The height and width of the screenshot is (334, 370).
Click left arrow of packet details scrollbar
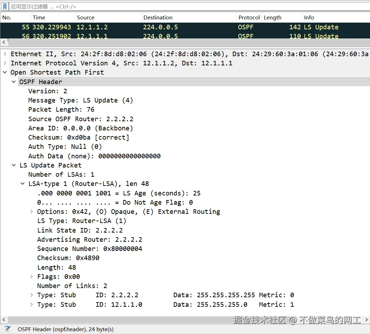click(3, 319)
